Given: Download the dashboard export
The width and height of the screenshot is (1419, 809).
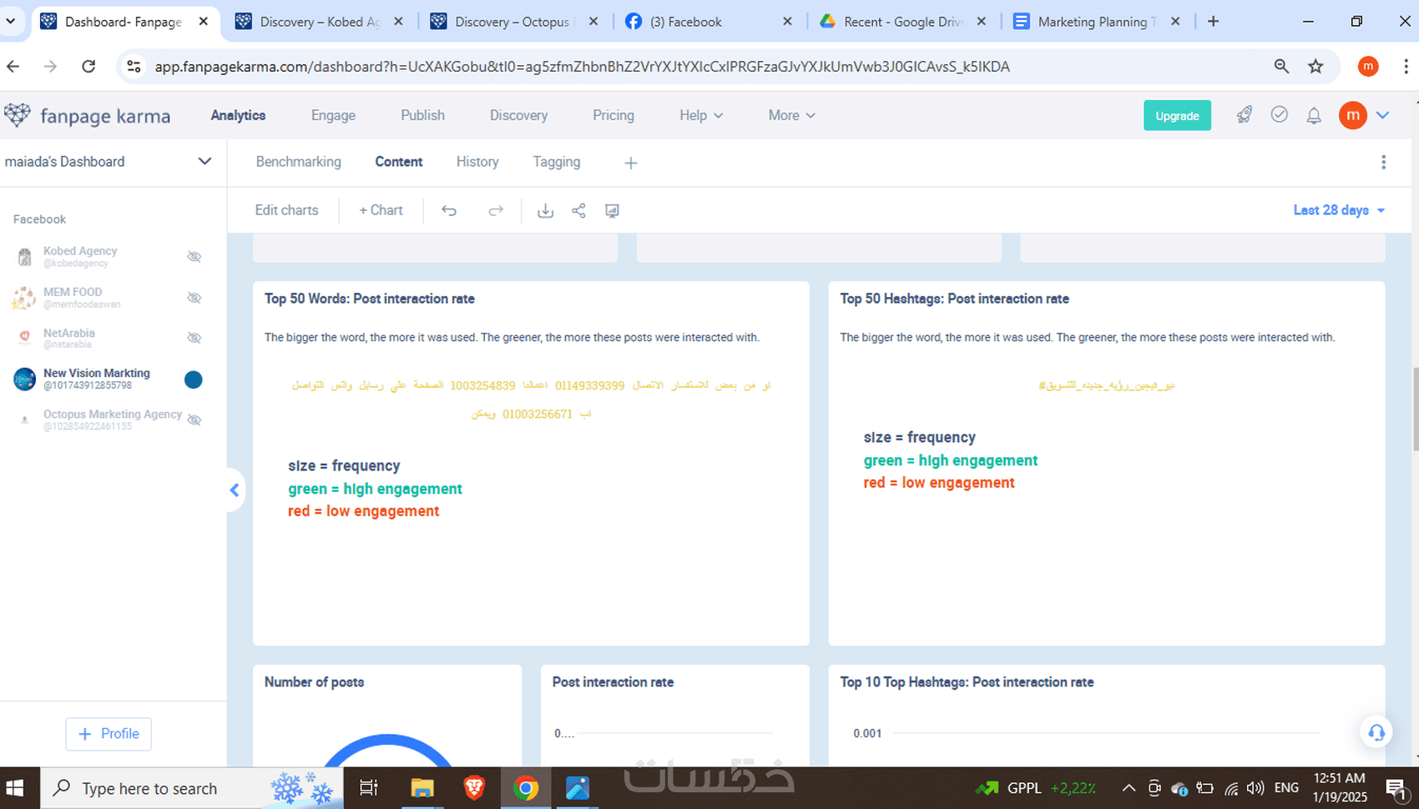Looking at the screenshot, I should pyautogui.click(x=545, y=211).
